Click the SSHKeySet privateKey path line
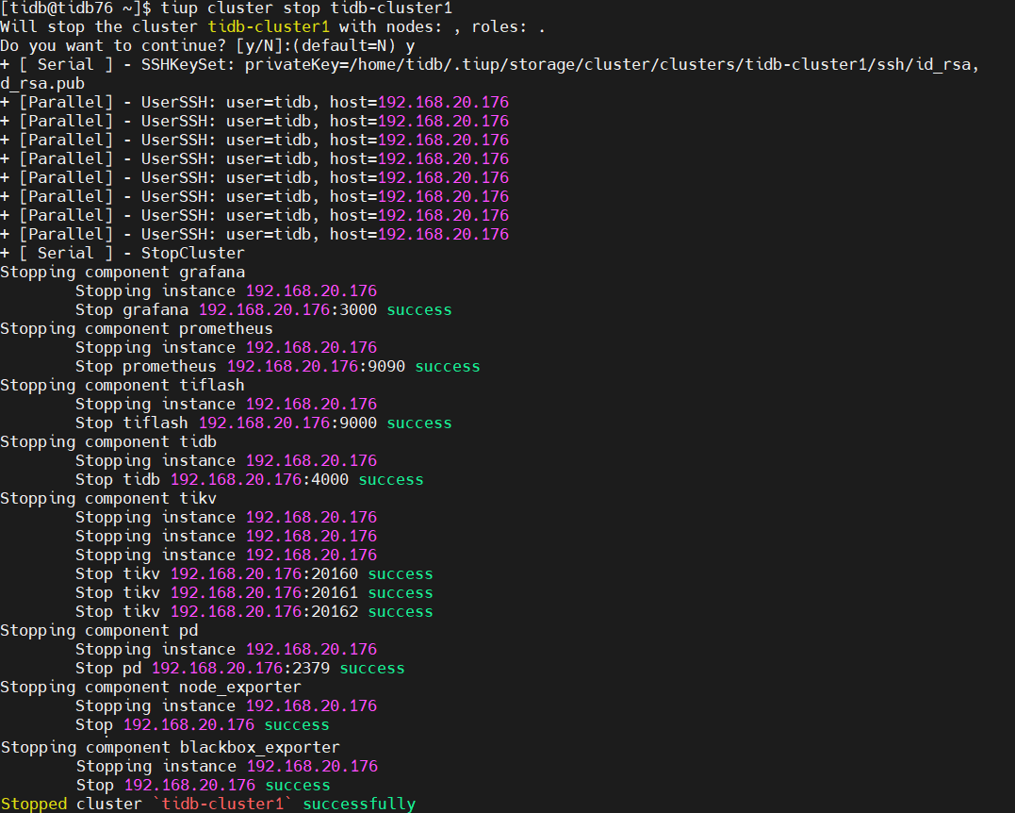Image resolution: width=1015 pixels, height=813 pixels. coord(490,65)
